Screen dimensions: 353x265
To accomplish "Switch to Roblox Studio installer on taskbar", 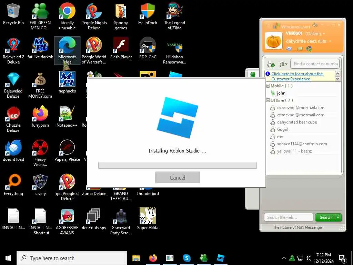I will [220, 258].
